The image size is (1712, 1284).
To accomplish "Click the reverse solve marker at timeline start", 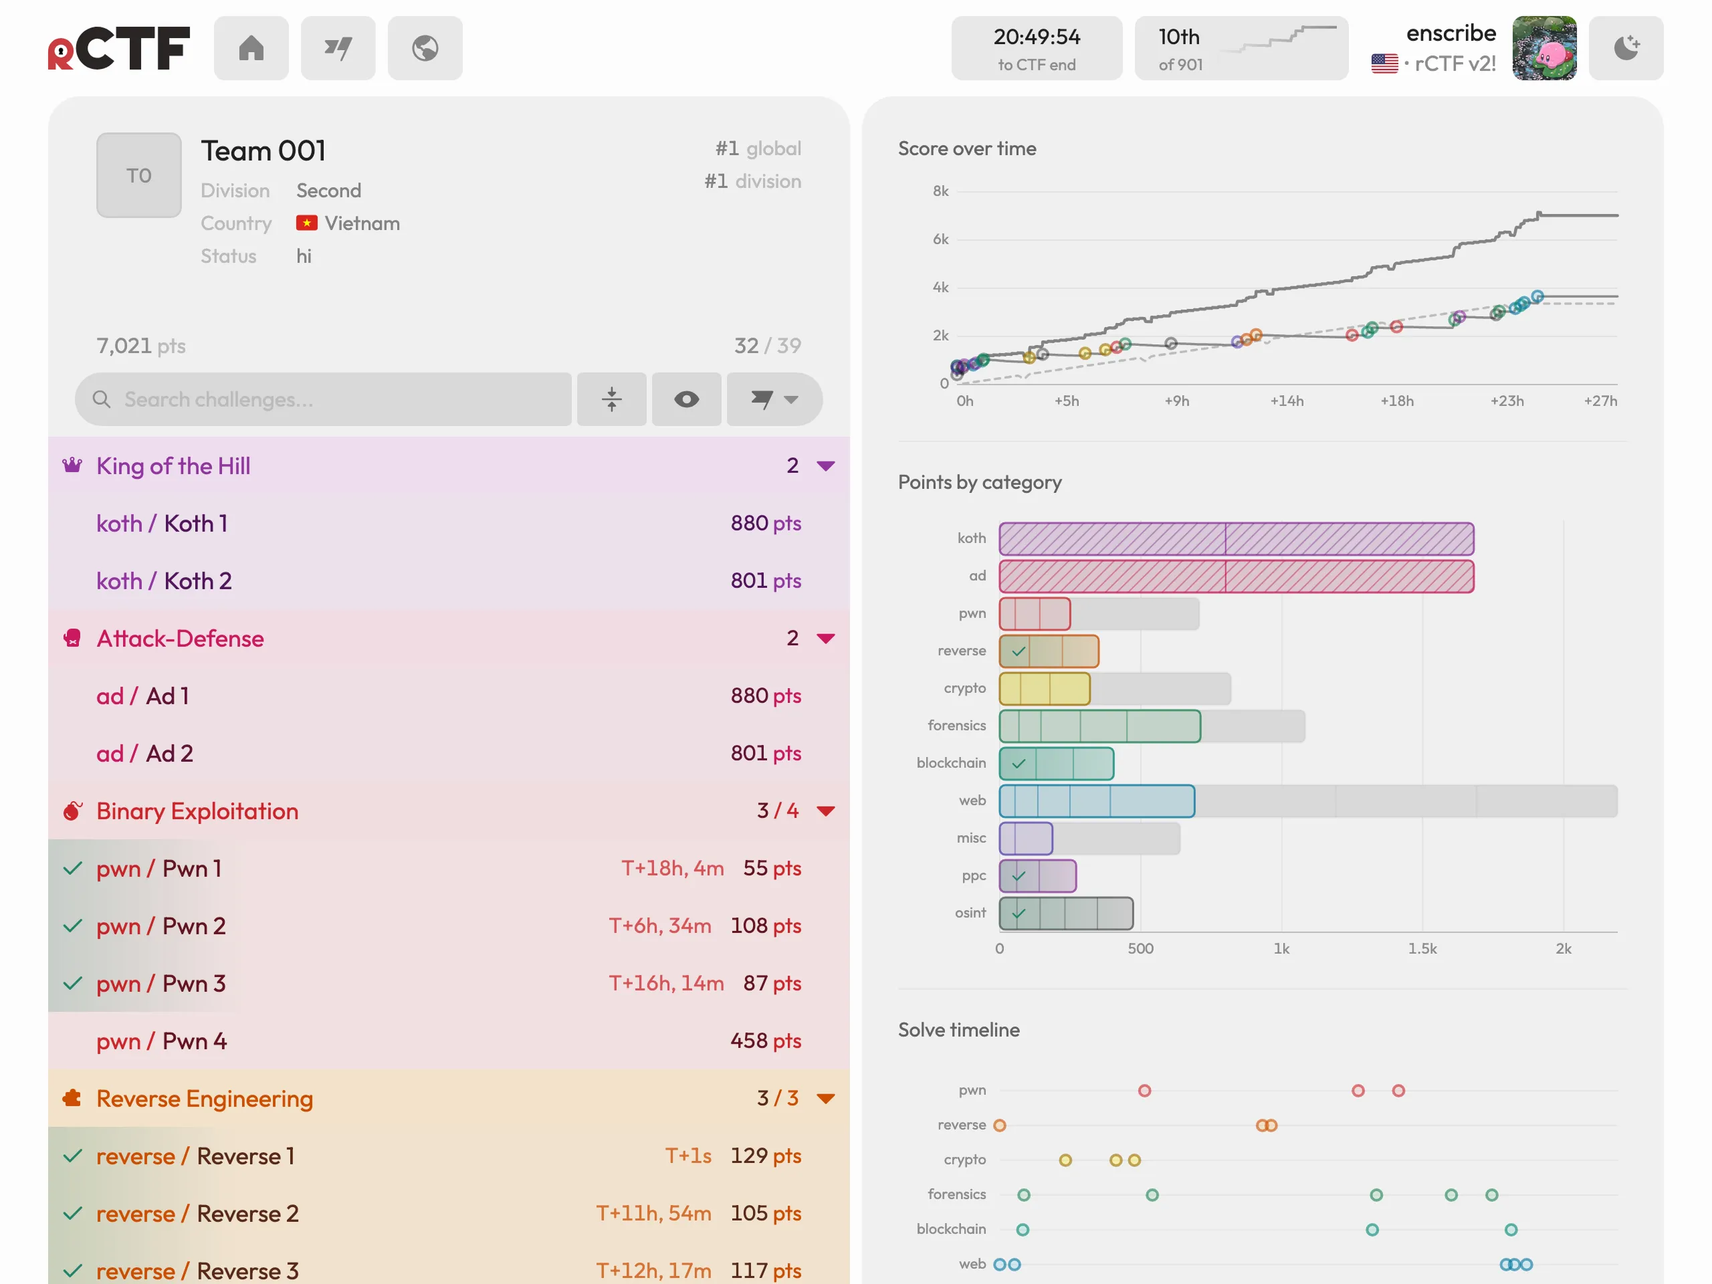I will [1000, 1126].
